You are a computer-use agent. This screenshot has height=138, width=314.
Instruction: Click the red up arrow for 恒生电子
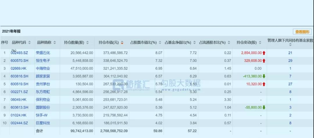pos(264,61)
